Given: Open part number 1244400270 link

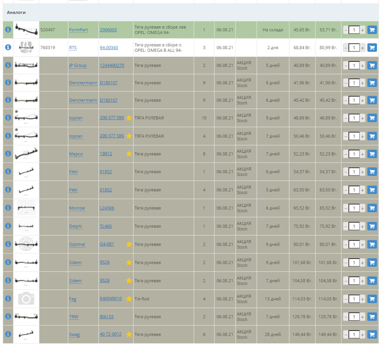Looking at the screenshot, I should [112, 65].
